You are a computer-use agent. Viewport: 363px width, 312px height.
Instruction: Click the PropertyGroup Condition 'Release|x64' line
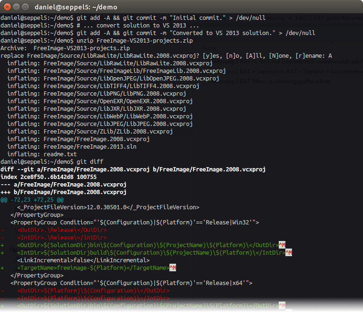(131, 283)
